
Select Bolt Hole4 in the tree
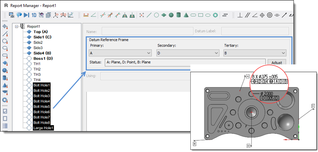[42, 101]
